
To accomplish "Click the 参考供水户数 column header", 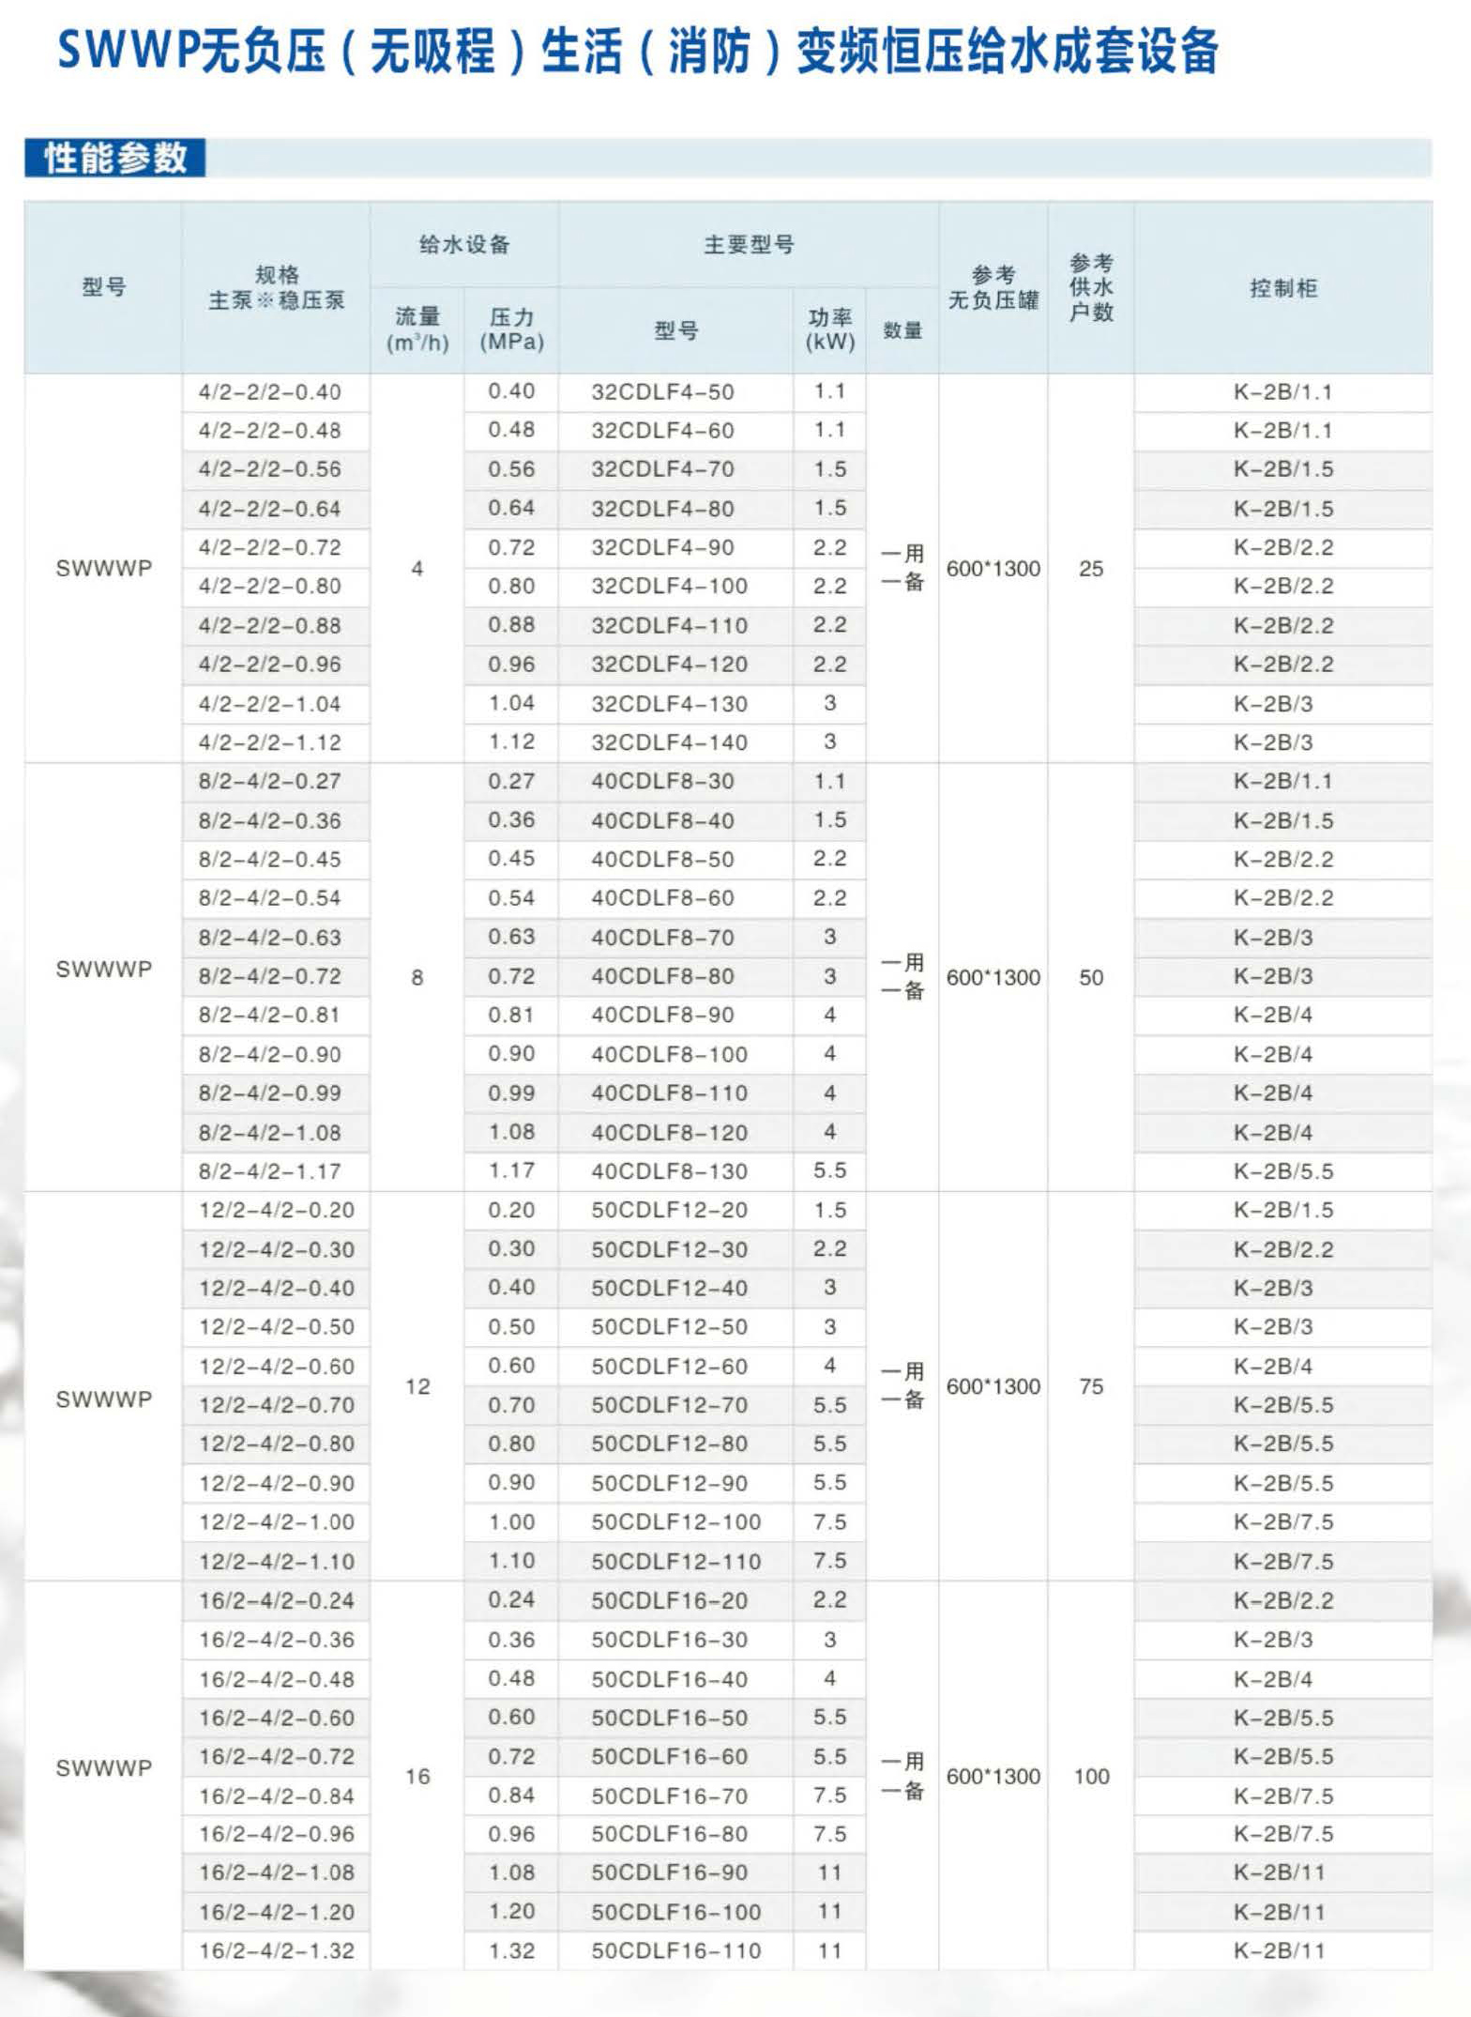I will [x=1090, y=288].
